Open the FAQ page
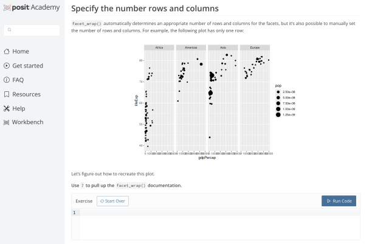 point(18,80)
